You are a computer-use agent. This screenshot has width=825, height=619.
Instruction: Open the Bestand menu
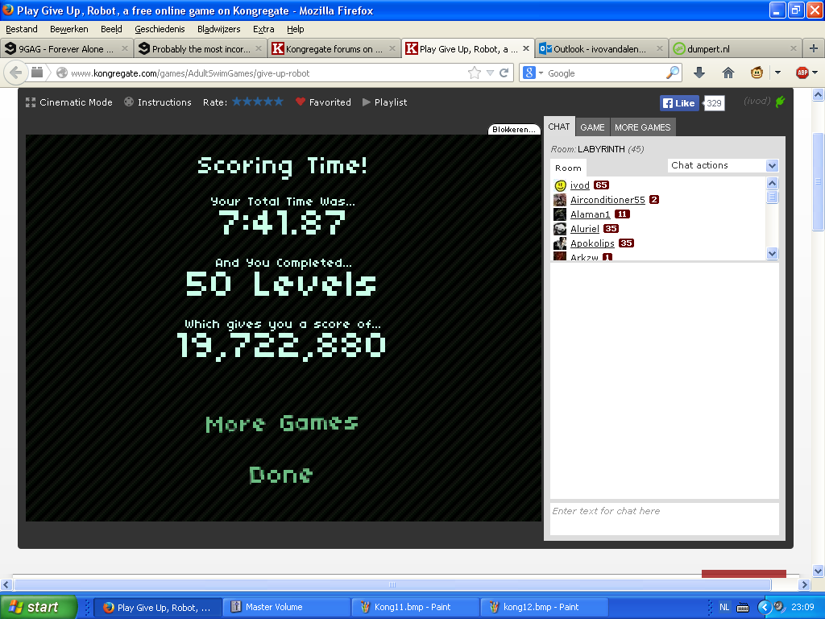pos(22,29)
